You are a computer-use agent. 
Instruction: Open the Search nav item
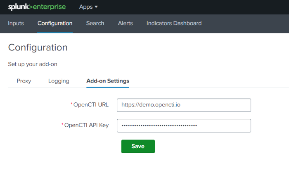coord(95,23)
